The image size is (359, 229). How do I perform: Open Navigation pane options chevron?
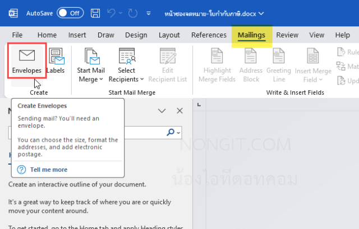coord(162,111)
